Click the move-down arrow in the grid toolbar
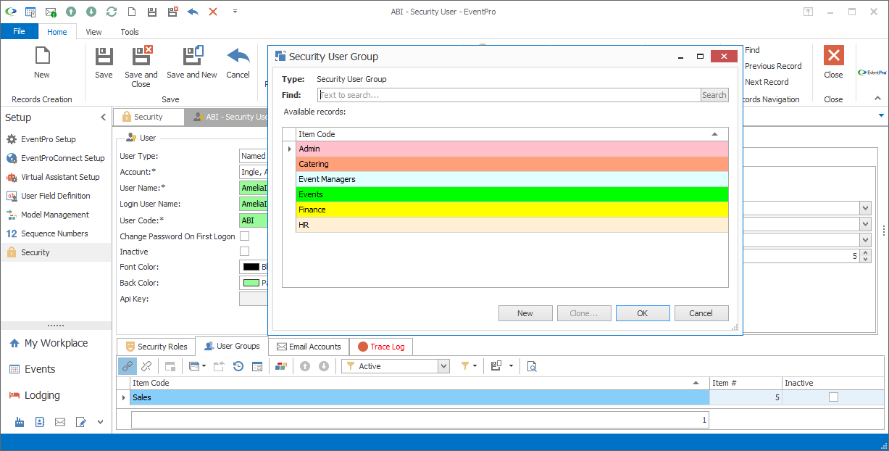This screenshot has height=451, width=889. [x=324, y=366]
